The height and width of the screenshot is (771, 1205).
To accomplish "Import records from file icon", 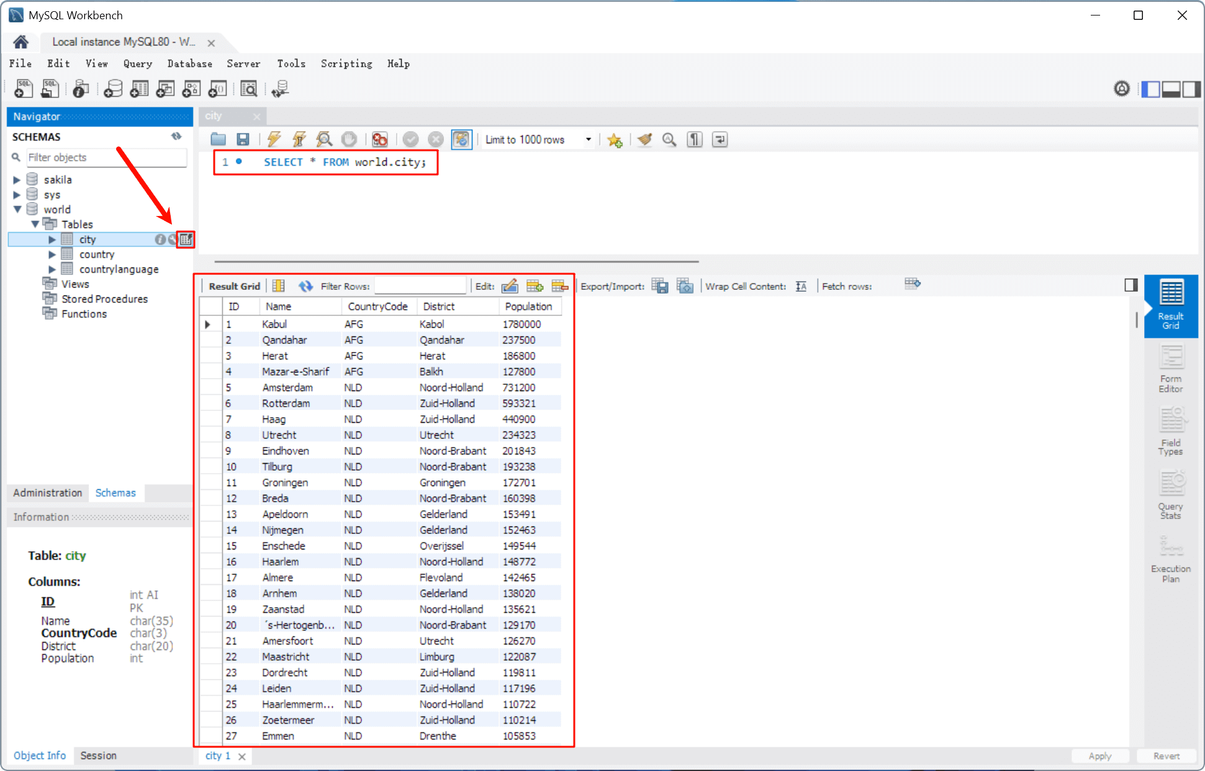I will (685, 286).
